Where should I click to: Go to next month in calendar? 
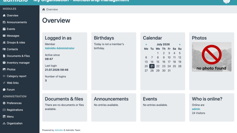180,45
